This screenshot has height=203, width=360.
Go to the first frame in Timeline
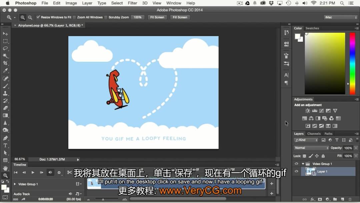coord(16,172)
